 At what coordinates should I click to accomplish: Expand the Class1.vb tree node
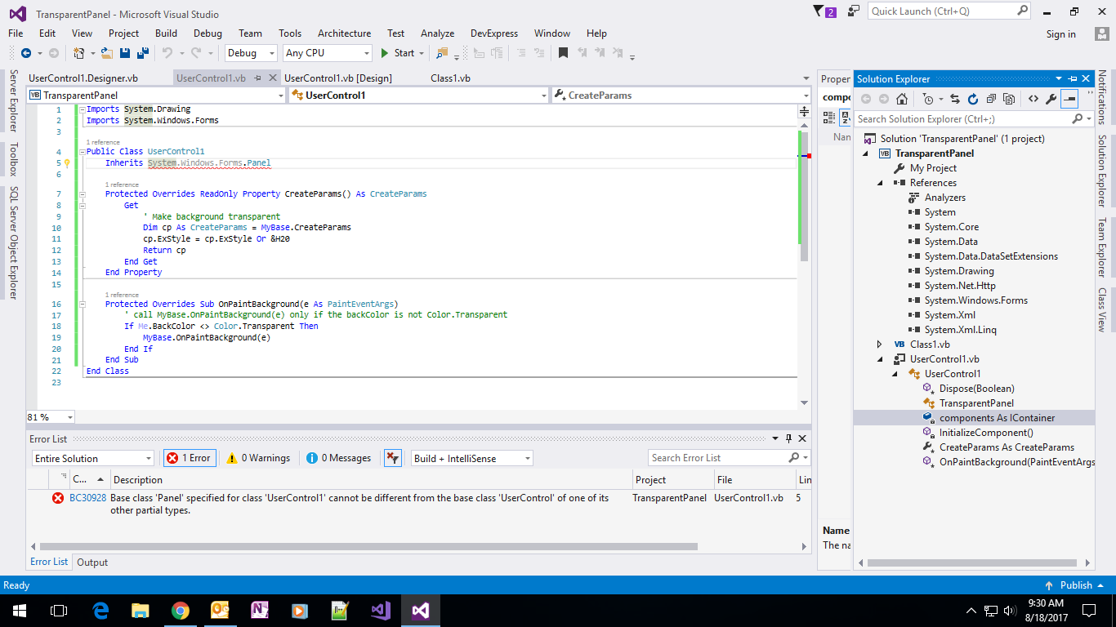point(880,345)
